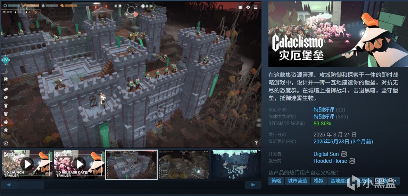
Task: Select the 城市营造 tag
Action: click(x=298, y=181)
